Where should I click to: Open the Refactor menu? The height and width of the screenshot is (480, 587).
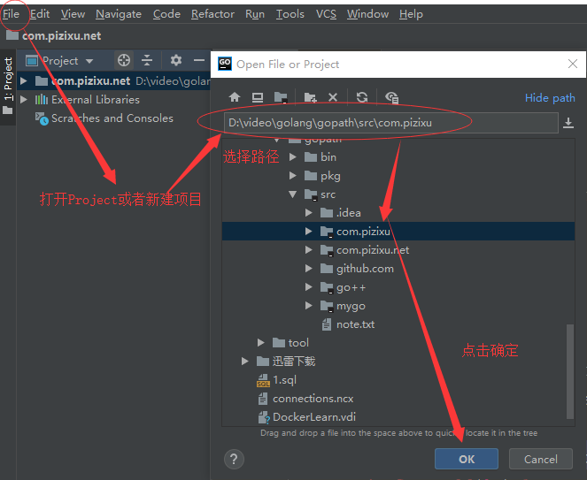(x=212, y=14)
